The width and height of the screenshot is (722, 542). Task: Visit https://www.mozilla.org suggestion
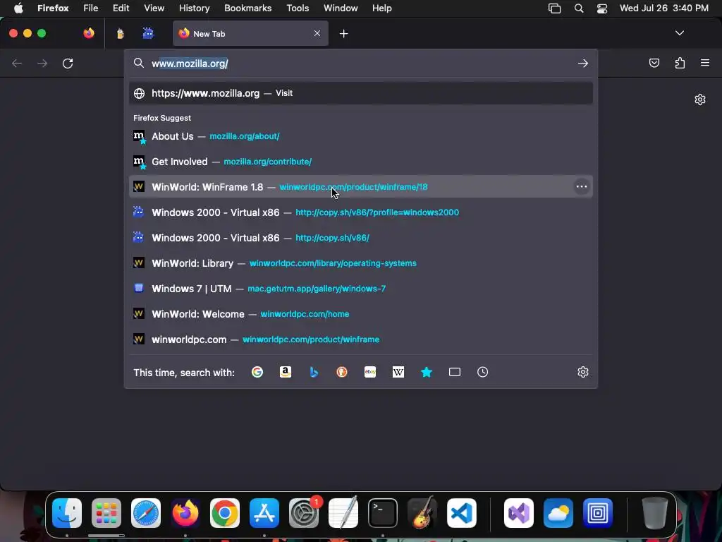(x=360, y=93)
